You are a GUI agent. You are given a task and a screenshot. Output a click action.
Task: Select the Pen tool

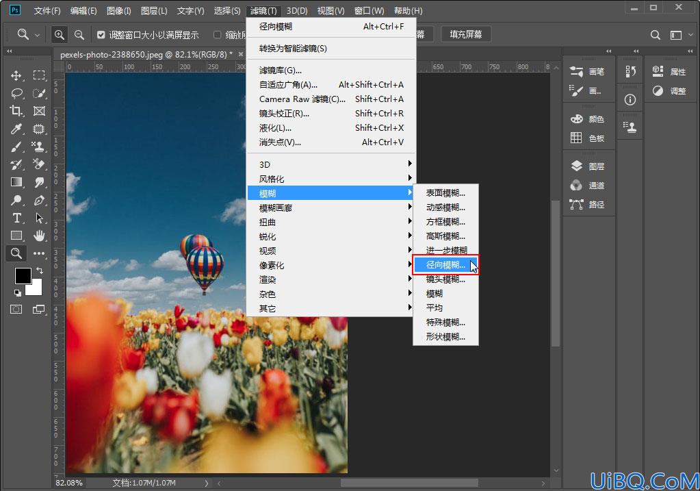[x=39, y=200]
